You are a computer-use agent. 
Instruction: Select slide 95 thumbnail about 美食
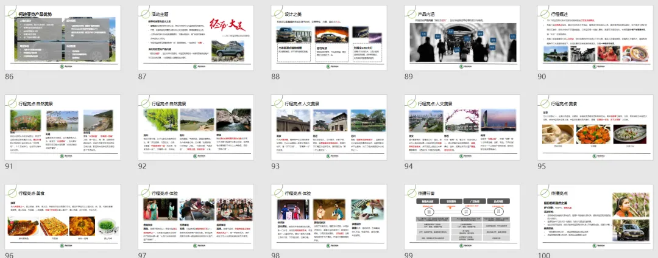click(595, 127)
